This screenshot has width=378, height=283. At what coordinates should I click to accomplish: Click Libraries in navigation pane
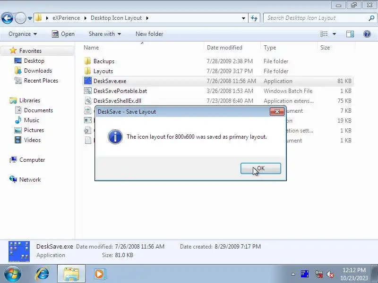(29, 100)
